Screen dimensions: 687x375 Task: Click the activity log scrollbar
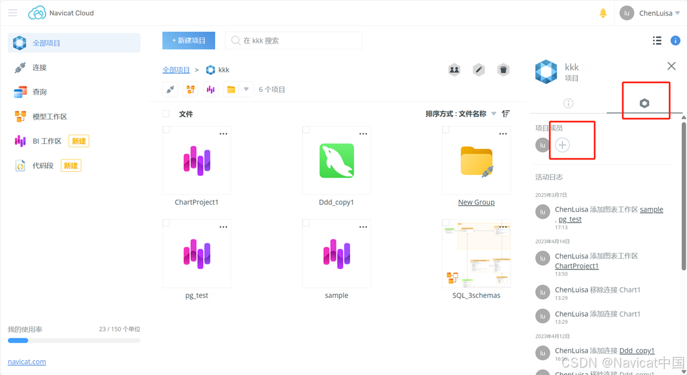[x=683, y=197]
